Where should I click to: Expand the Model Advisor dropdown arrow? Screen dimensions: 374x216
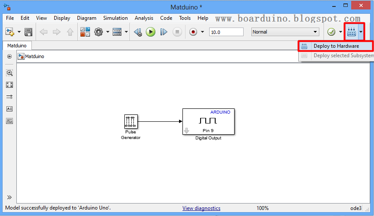click(340, 32)
